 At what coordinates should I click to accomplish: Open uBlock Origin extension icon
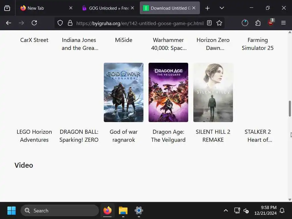click(x=271, y=22)
